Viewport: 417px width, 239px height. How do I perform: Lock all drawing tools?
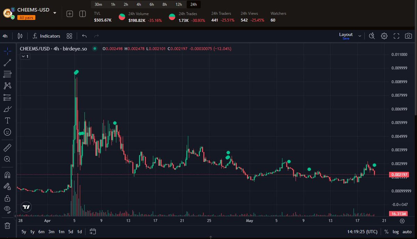click(x=7, y=198)
